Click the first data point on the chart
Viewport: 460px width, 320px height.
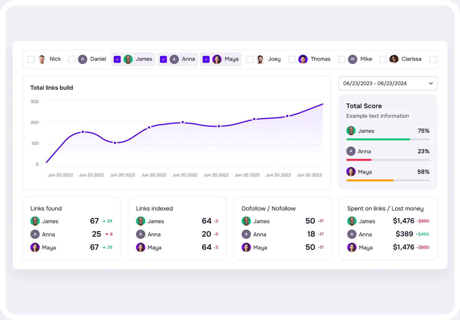pyautogui.click(x=83, y=132)
